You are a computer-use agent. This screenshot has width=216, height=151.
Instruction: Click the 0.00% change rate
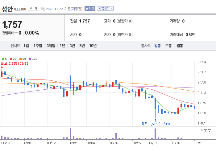coord(32,33)
